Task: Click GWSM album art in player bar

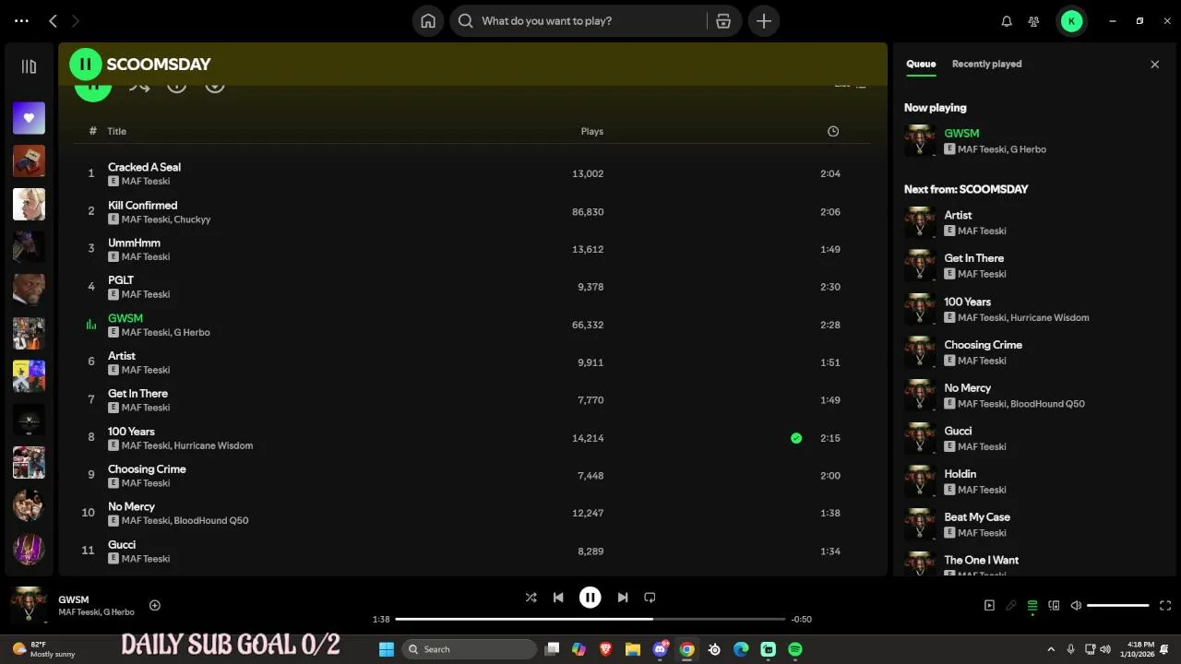Action: point(29,605)
